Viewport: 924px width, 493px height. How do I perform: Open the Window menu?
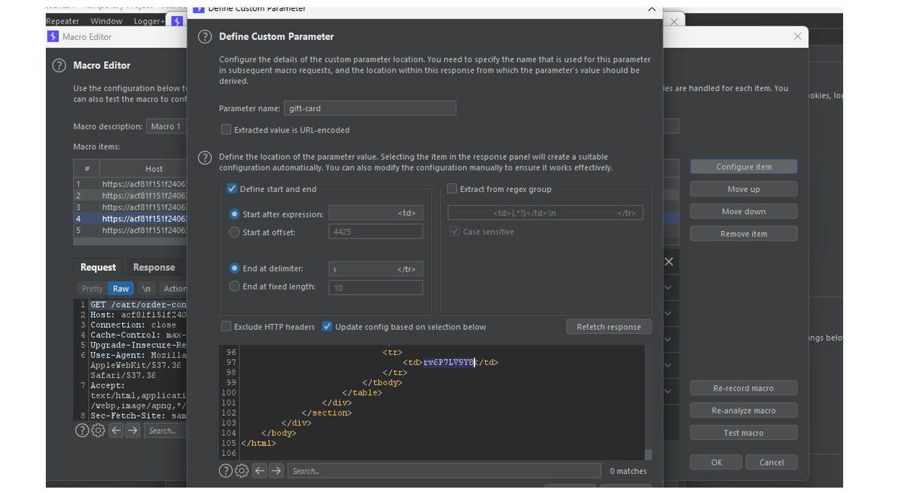point(106,22)
